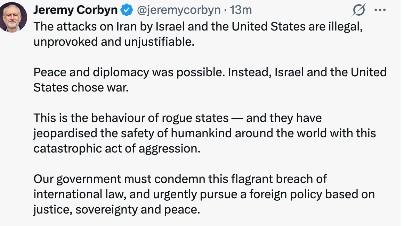This screenshot has width=404, height=226.
Task: Open the three-dot More options menu
Action: [380, 10]
